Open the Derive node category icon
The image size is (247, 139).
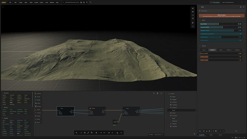point(36,110)
